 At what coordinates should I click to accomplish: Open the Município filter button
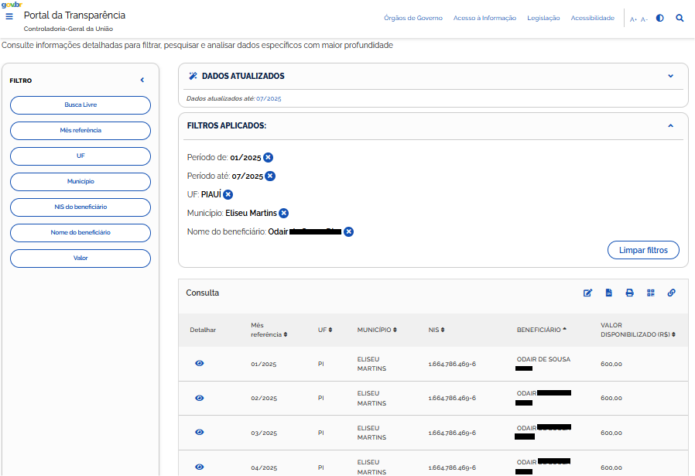tap(80, 182)
